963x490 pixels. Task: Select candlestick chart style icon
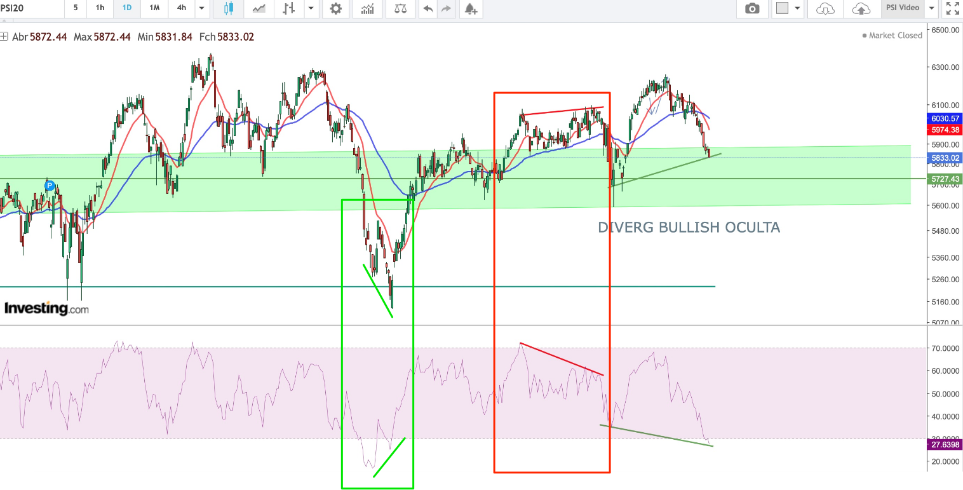click(x=229, y=8)
